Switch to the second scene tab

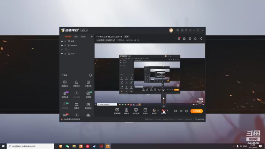[76, 36]
